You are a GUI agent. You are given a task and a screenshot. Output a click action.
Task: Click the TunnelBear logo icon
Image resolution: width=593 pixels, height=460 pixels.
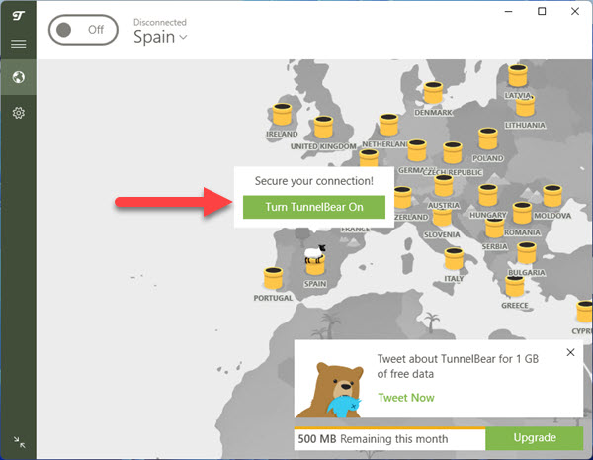pos(18,15)
